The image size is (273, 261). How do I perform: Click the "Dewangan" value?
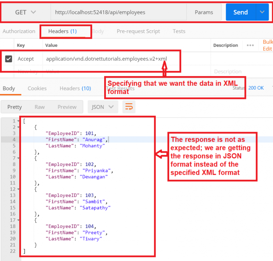[x=94, y=177]
